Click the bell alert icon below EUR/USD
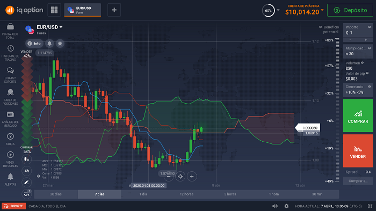Screen dimensions: 376x211 tap(49, 43)
